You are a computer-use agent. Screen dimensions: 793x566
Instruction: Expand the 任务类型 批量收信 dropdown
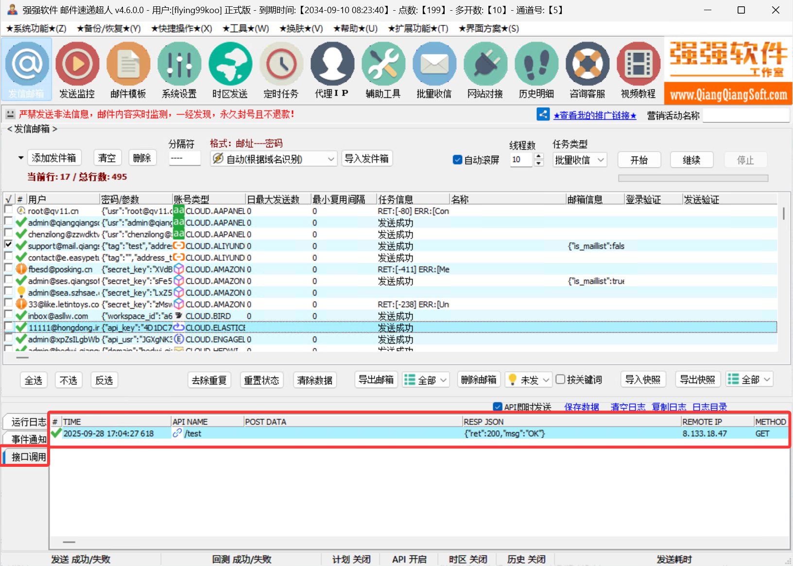580,160
